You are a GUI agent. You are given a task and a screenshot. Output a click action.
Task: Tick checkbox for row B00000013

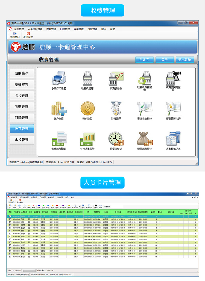(10, 251)
